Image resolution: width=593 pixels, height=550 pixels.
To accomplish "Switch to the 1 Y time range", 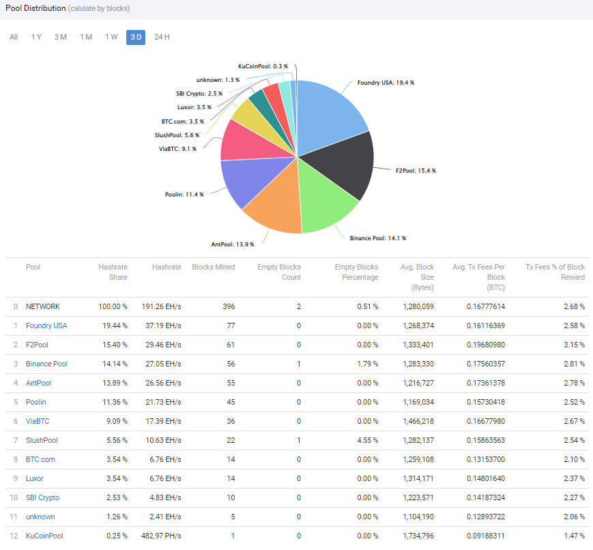I will 36,37.
